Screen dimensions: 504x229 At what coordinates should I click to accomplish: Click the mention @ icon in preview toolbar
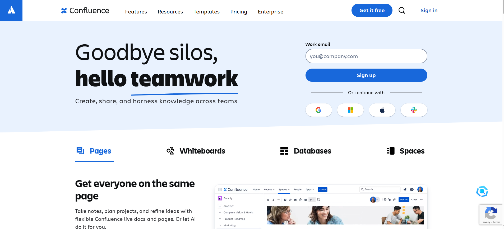point(300,200)
